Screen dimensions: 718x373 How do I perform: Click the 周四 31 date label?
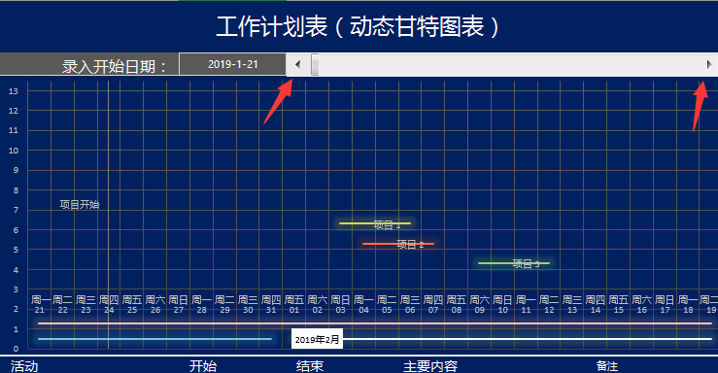(271, 304)
